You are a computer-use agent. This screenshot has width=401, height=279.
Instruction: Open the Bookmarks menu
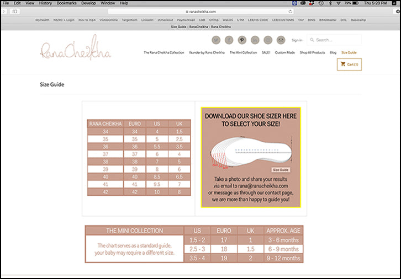[x=67, y=3]
